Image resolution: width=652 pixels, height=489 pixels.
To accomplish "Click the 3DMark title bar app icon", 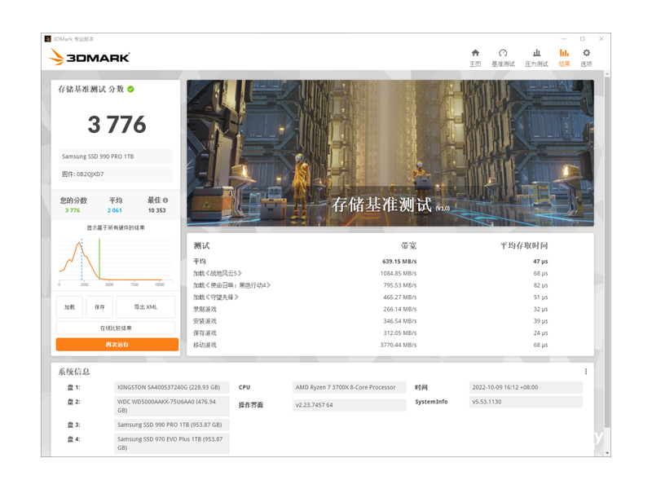I will [x=48, y=38].
